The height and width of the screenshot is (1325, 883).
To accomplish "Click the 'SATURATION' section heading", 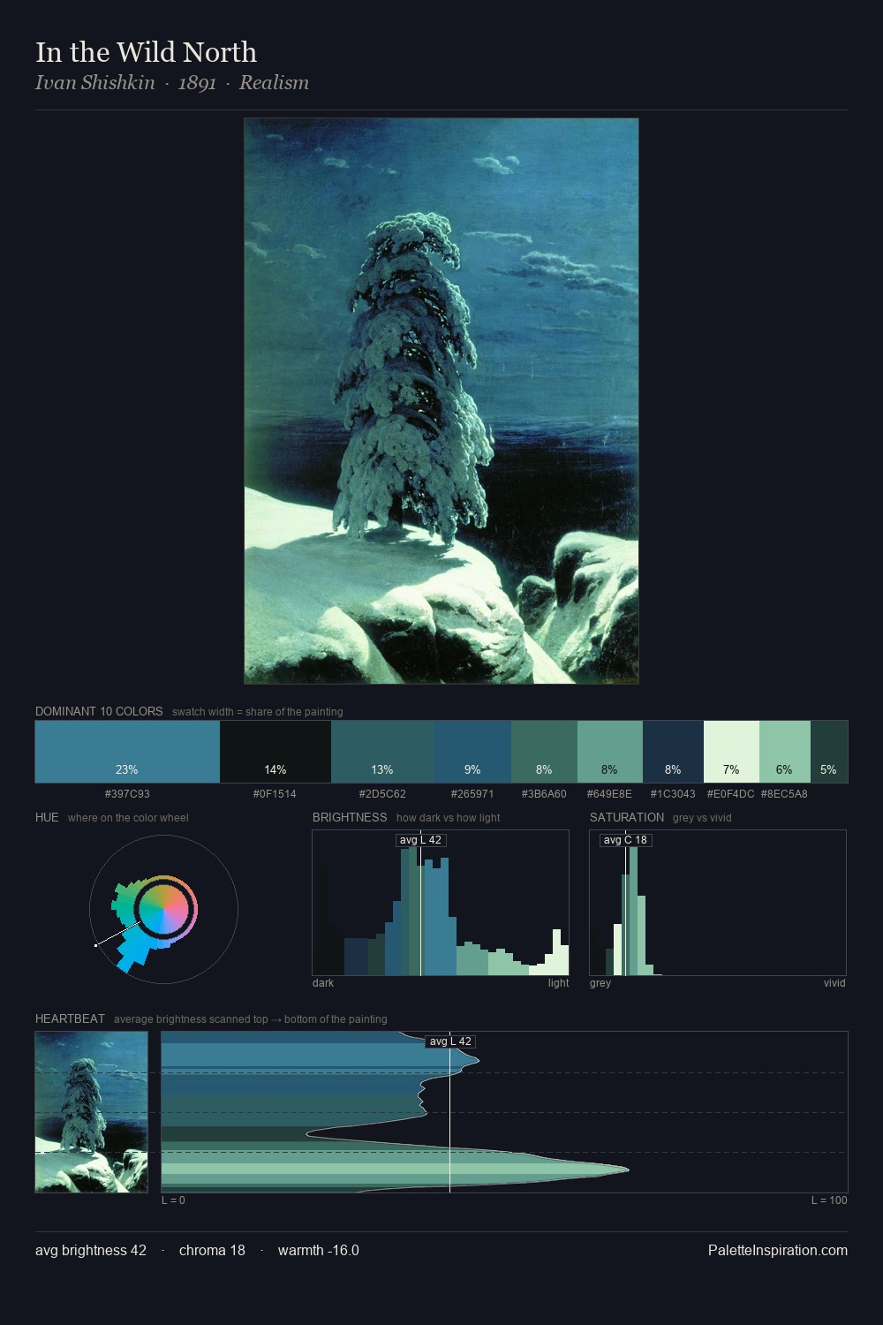I will coord(627,817).
